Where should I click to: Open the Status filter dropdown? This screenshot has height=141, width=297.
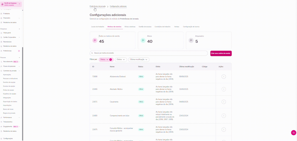pos(106,59)
